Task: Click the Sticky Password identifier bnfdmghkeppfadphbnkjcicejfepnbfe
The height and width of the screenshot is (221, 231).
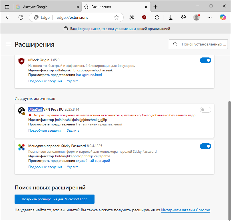Action: (x=83, y=156)
